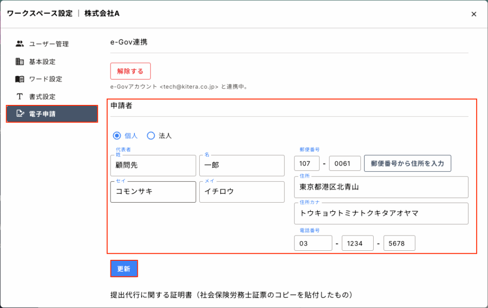Focus the 住所 field with 東京都港区北青山
Viewport: 488px width, 308px height.
(x=381, y=187)
